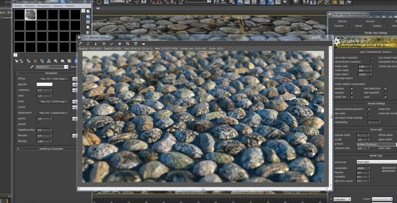Viewport: 397px width, 203px height.
Task: Click the first icon in OctaneRender Viewport toolbar
Action: tap(80, 44)
